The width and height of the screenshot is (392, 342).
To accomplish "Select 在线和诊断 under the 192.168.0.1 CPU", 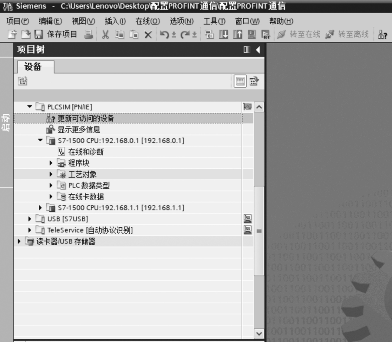I will click(x=86, y=152).
